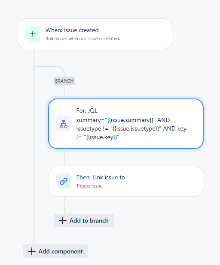Screen dimensions: 220x265
Task: Click connector line above Add to branch
Action: tap(65, 205)
